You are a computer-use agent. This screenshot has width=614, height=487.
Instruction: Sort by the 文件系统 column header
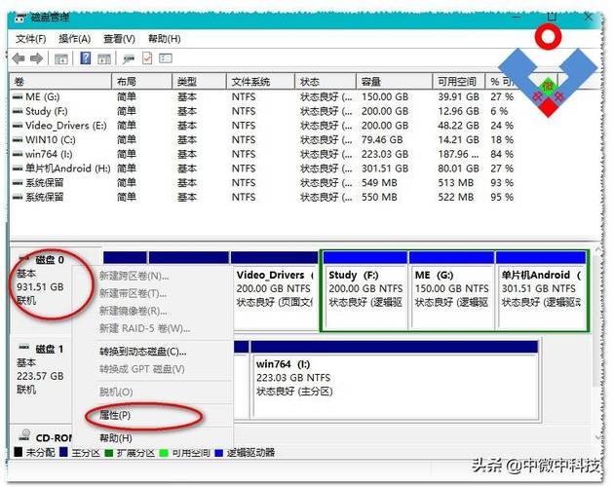tap(261, 82)
